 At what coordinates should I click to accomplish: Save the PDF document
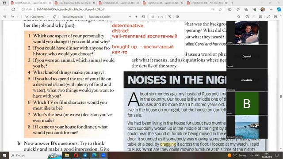coord(254,17)
